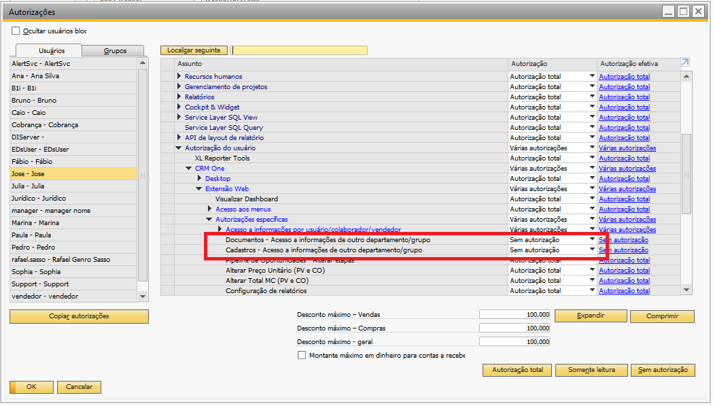The width and height of the screenshot is (713, 406).
Task: Open the authorization dropdown for the 'Documentos' row
Action: (592, 239)
